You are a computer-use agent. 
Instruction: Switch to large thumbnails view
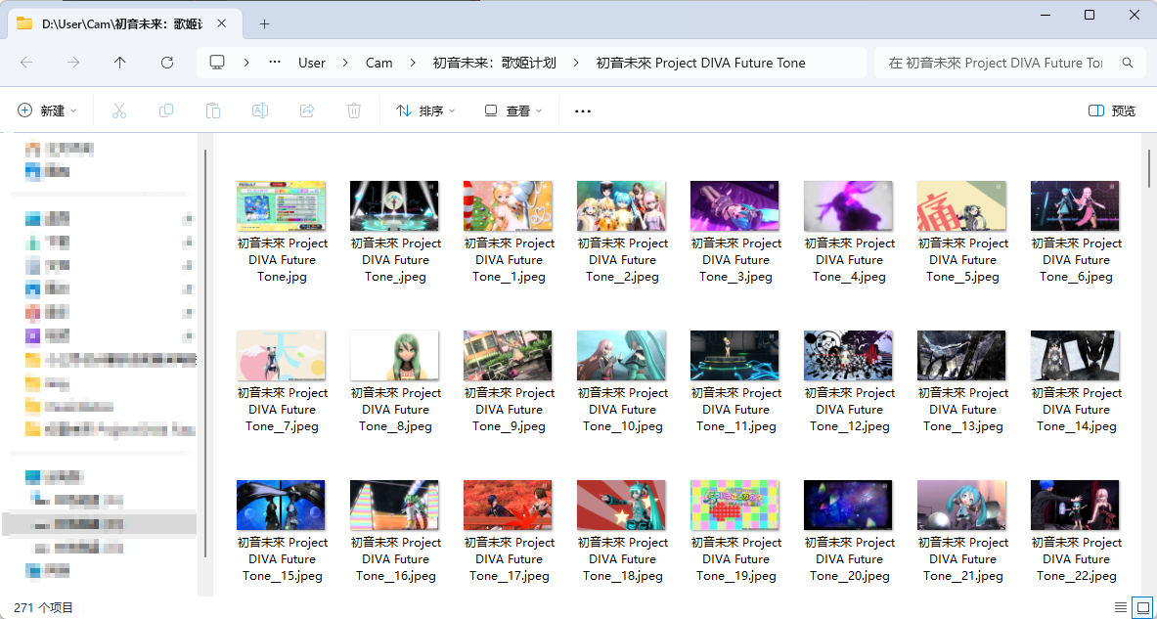pos(1141,607)
